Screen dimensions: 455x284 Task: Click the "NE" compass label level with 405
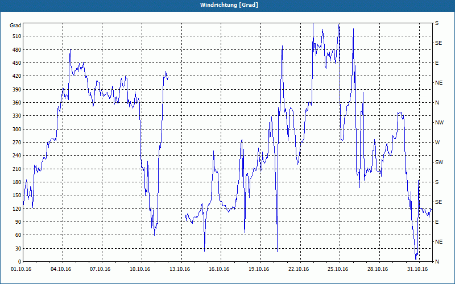pos(439,83)
